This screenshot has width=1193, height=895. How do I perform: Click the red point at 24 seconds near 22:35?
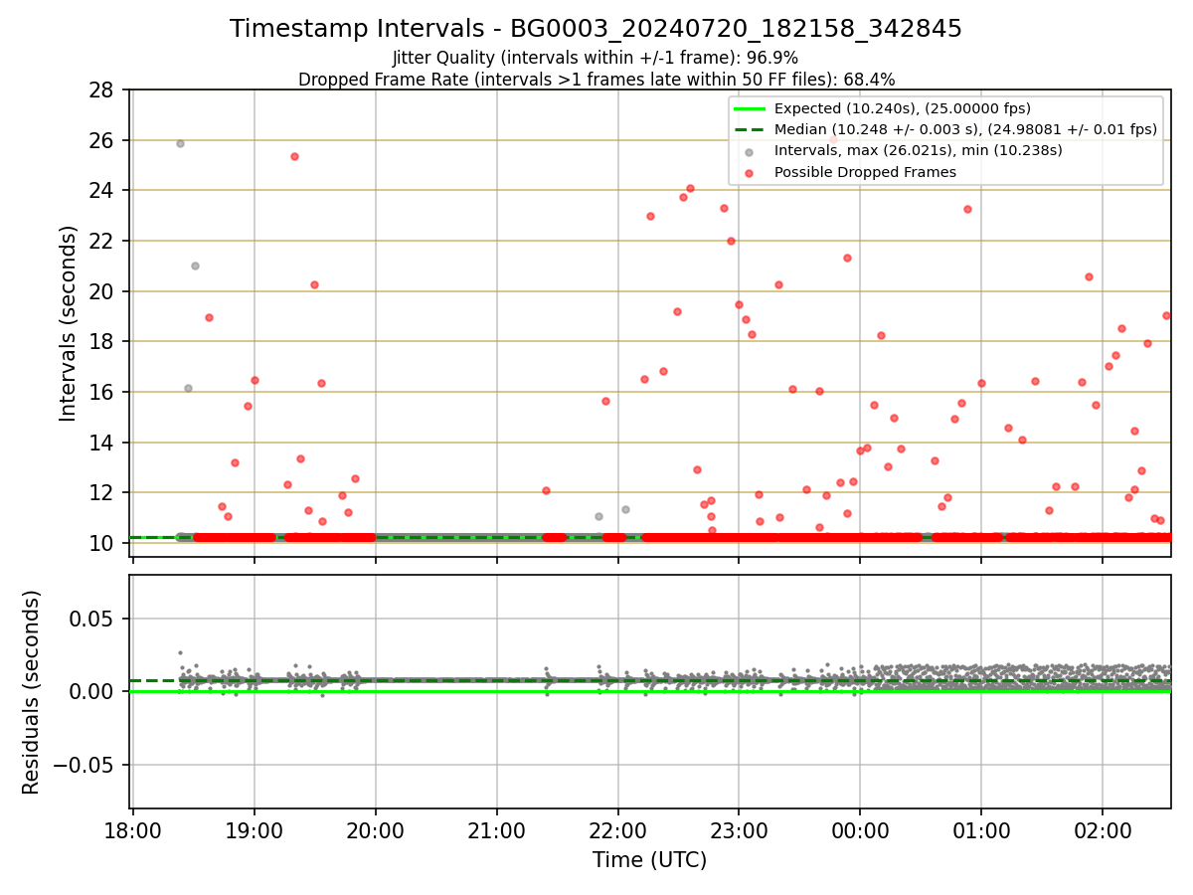(x=690, y=188)
